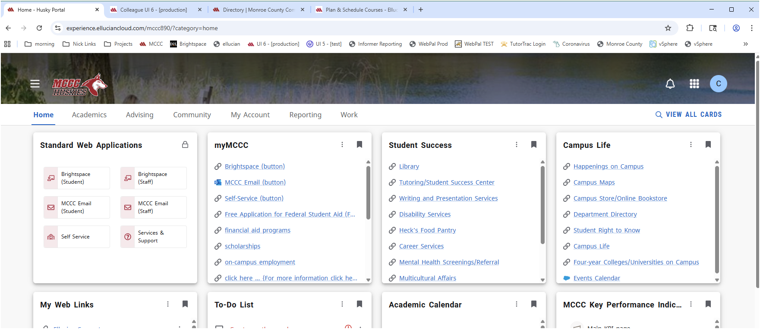Open the Campus Life card options menu

[691, 145]
